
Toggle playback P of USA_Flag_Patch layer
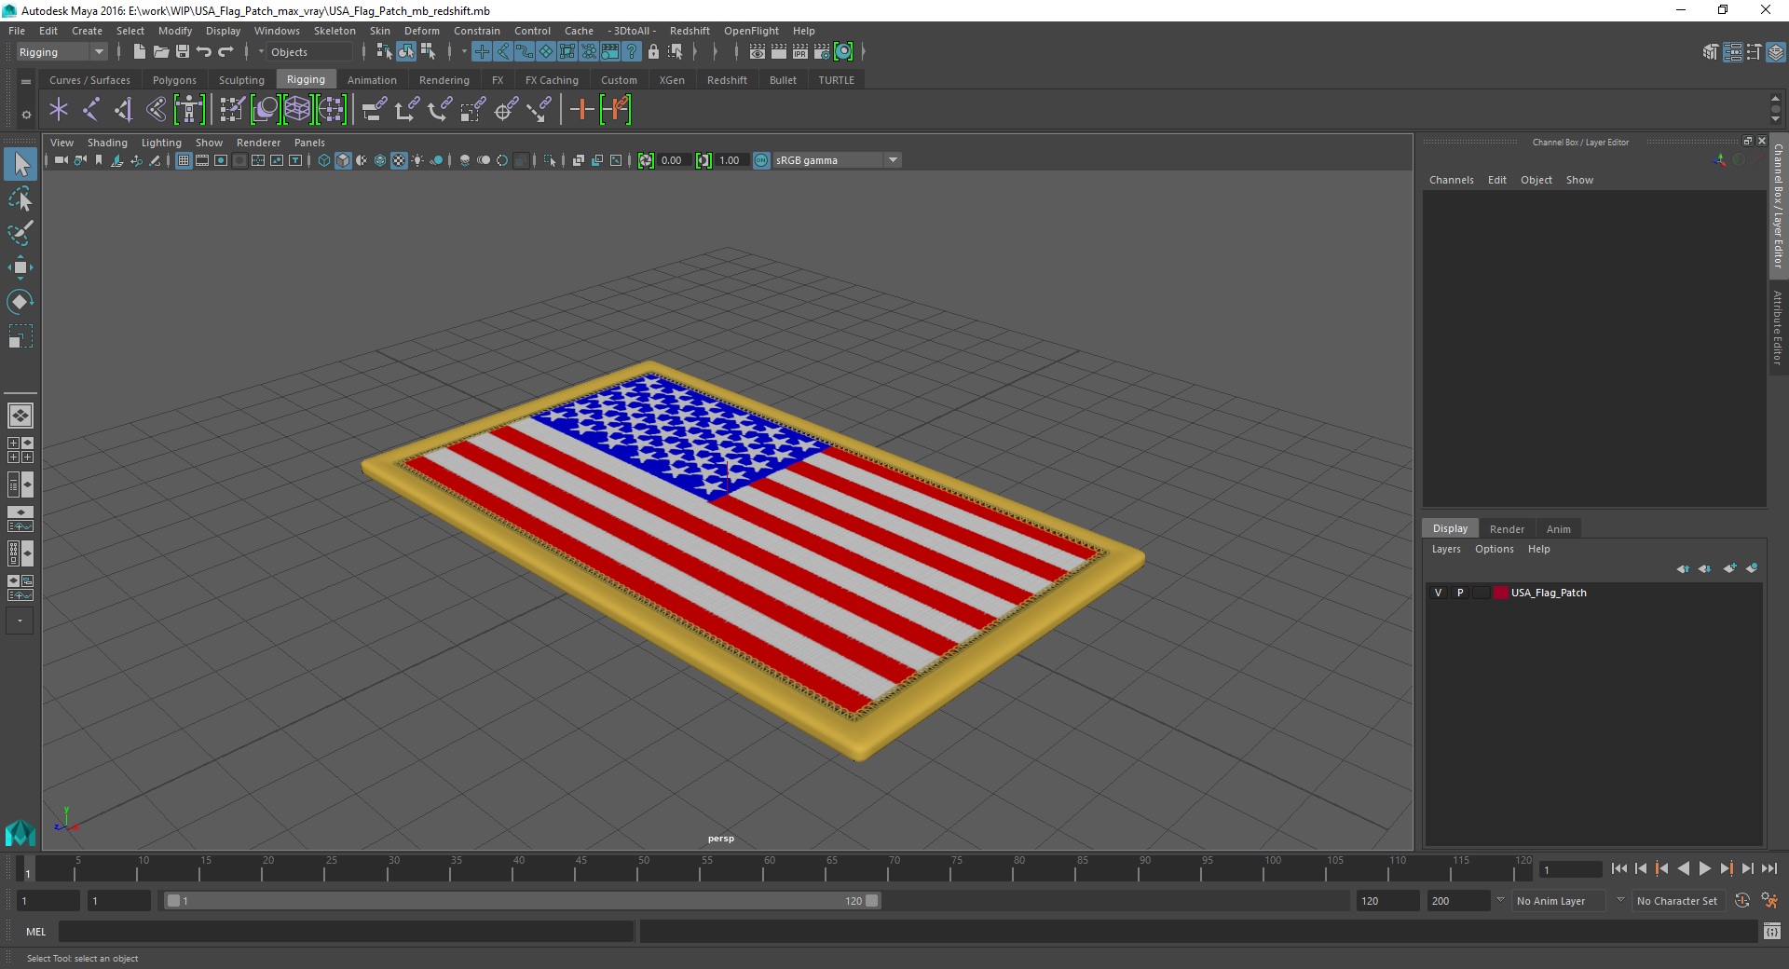pos(1460,593)
